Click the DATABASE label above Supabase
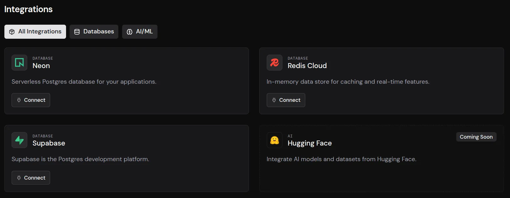The width and height of the screenshot is (510, 198). click(x=43, y=136)
